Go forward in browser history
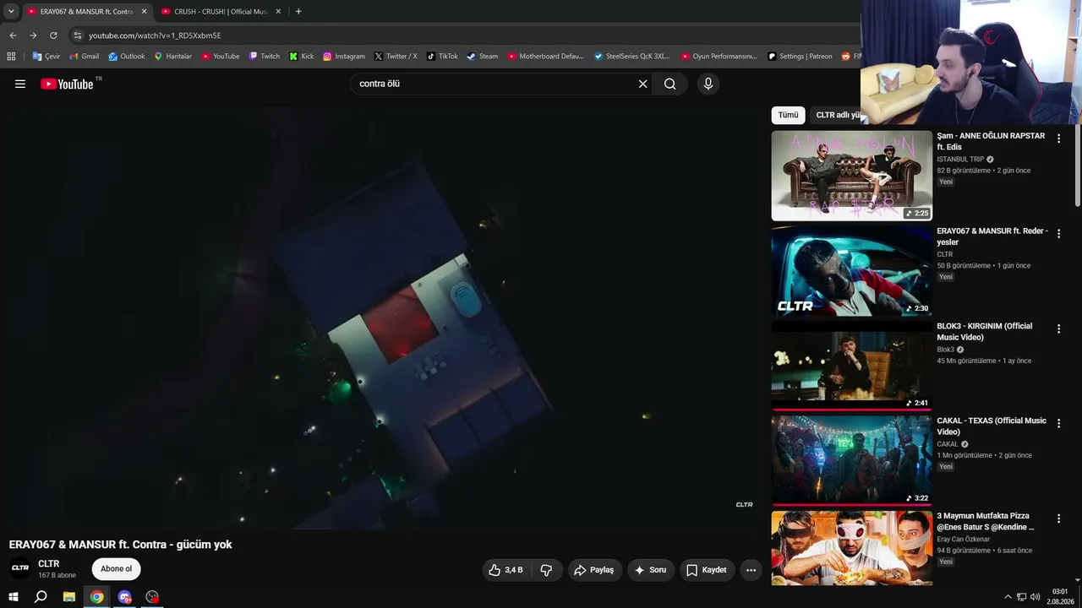 [33, 35]
